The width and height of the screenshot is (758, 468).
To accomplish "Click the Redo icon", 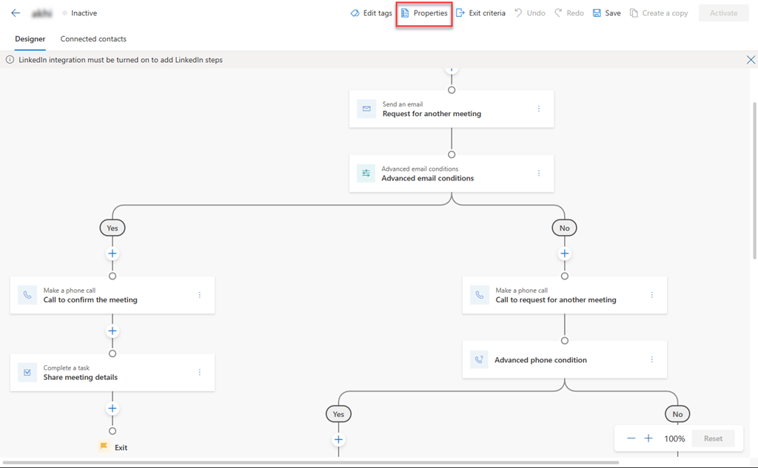I will (x=557, y=13).
